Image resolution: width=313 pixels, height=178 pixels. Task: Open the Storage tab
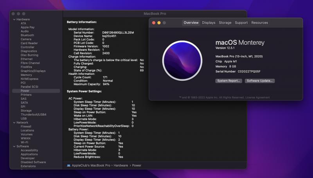tap(225, 23)
